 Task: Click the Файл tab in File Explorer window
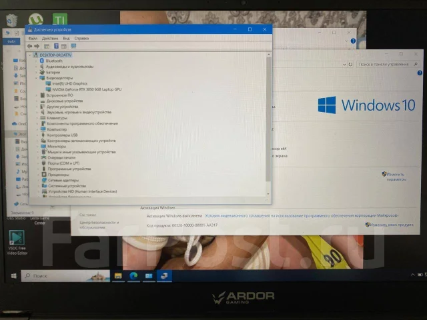[11, 41]
